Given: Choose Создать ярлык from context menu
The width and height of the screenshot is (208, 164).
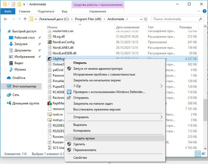Looking at the screenshot, I should click(x=84, y=138).
